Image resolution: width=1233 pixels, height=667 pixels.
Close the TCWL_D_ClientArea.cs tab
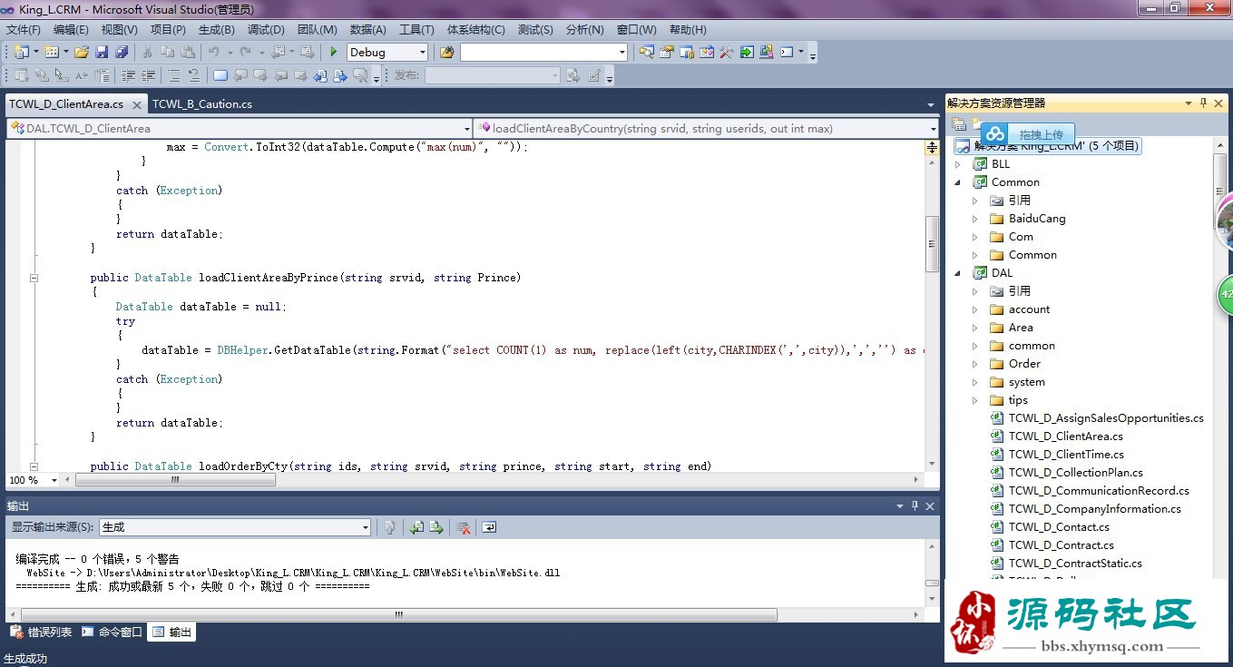tap(135, 105)
